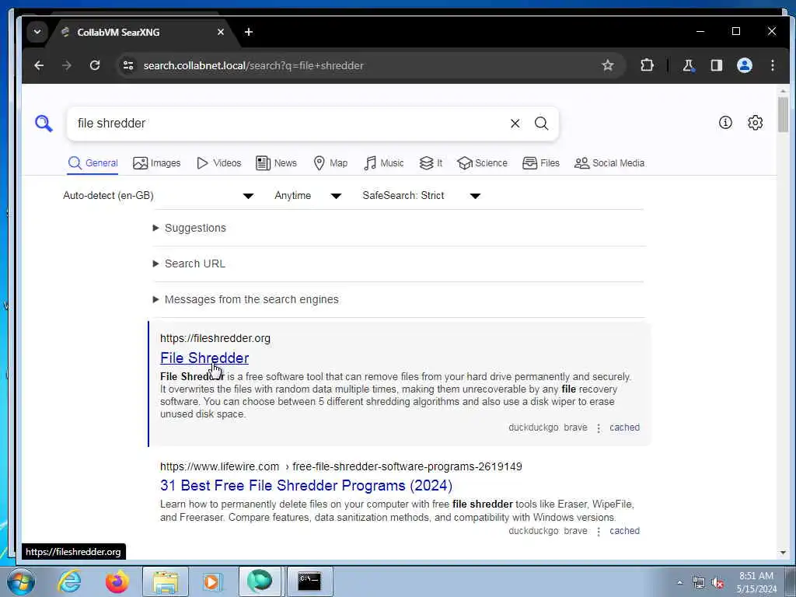Viewport: 796px width, 597px height.
Task: Switch to the command prompt taskbar item
Action: tap(309, 581)
